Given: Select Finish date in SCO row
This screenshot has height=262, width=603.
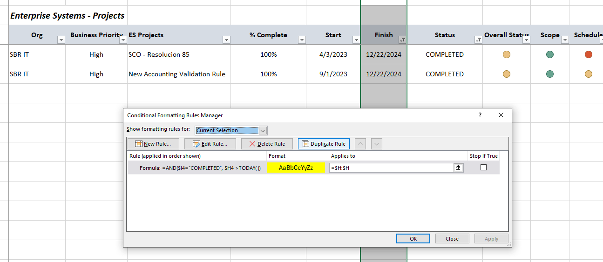Looking at the screenshot, I should tap(384, 54).
